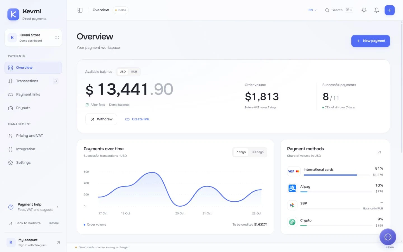This screenshot has height=252, width=403.
Task: Switch chart range to 30 days
Action: [x=257, y=152]
